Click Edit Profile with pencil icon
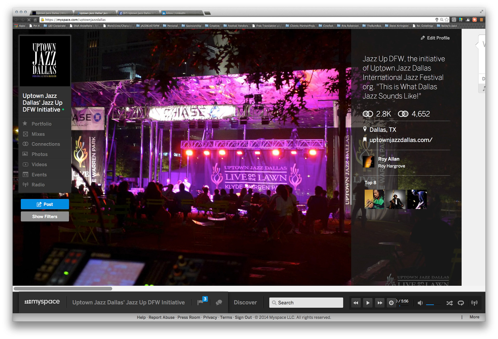The width and height of the screenshot is (498, 339). point(435,38)
